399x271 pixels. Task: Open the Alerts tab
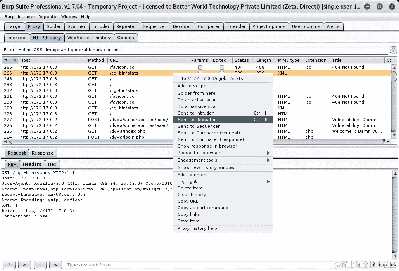click(x=333, y=26)
